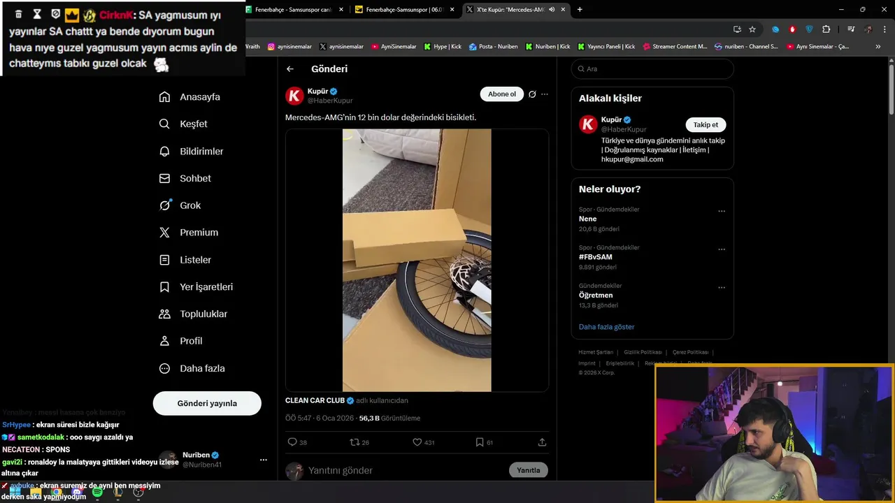
Task: Open Streamer Content M... bookmark
Action: coord(675,47)
